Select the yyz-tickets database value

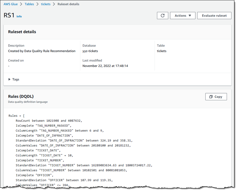(x=90, y=51)
